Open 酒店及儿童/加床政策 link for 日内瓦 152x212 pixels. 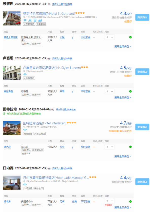(x=62, y=168)
